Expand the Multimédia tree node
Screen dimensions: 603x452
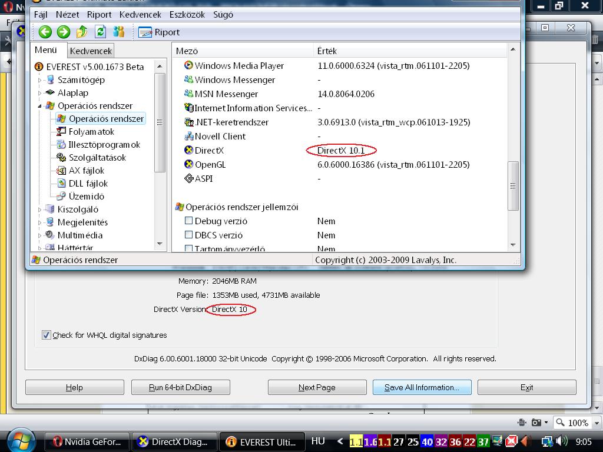pyautogui.click(x=39, y=235)
